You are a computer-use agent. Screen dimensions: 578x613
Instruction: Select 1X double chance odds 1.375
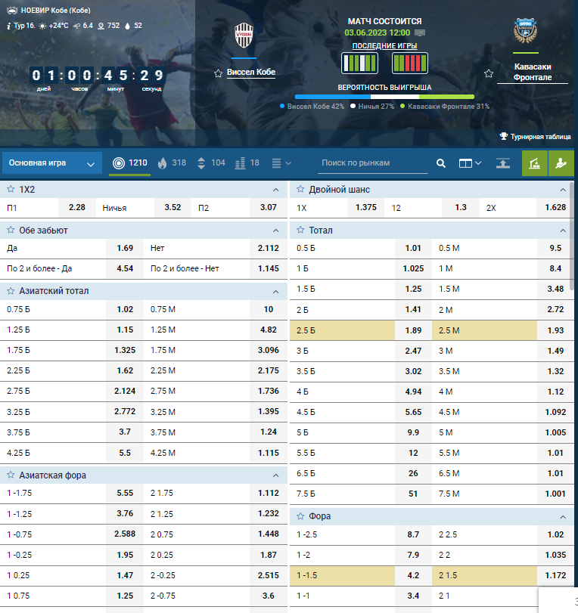coord(366,207)
